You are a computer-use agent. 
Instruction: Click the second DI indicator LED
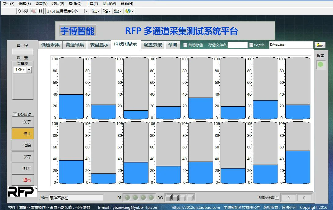(135, 198)
